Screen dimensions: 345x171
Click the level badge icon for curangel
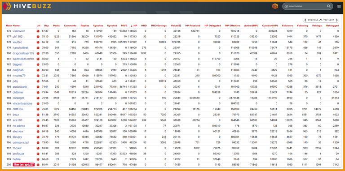coord(38,98)
